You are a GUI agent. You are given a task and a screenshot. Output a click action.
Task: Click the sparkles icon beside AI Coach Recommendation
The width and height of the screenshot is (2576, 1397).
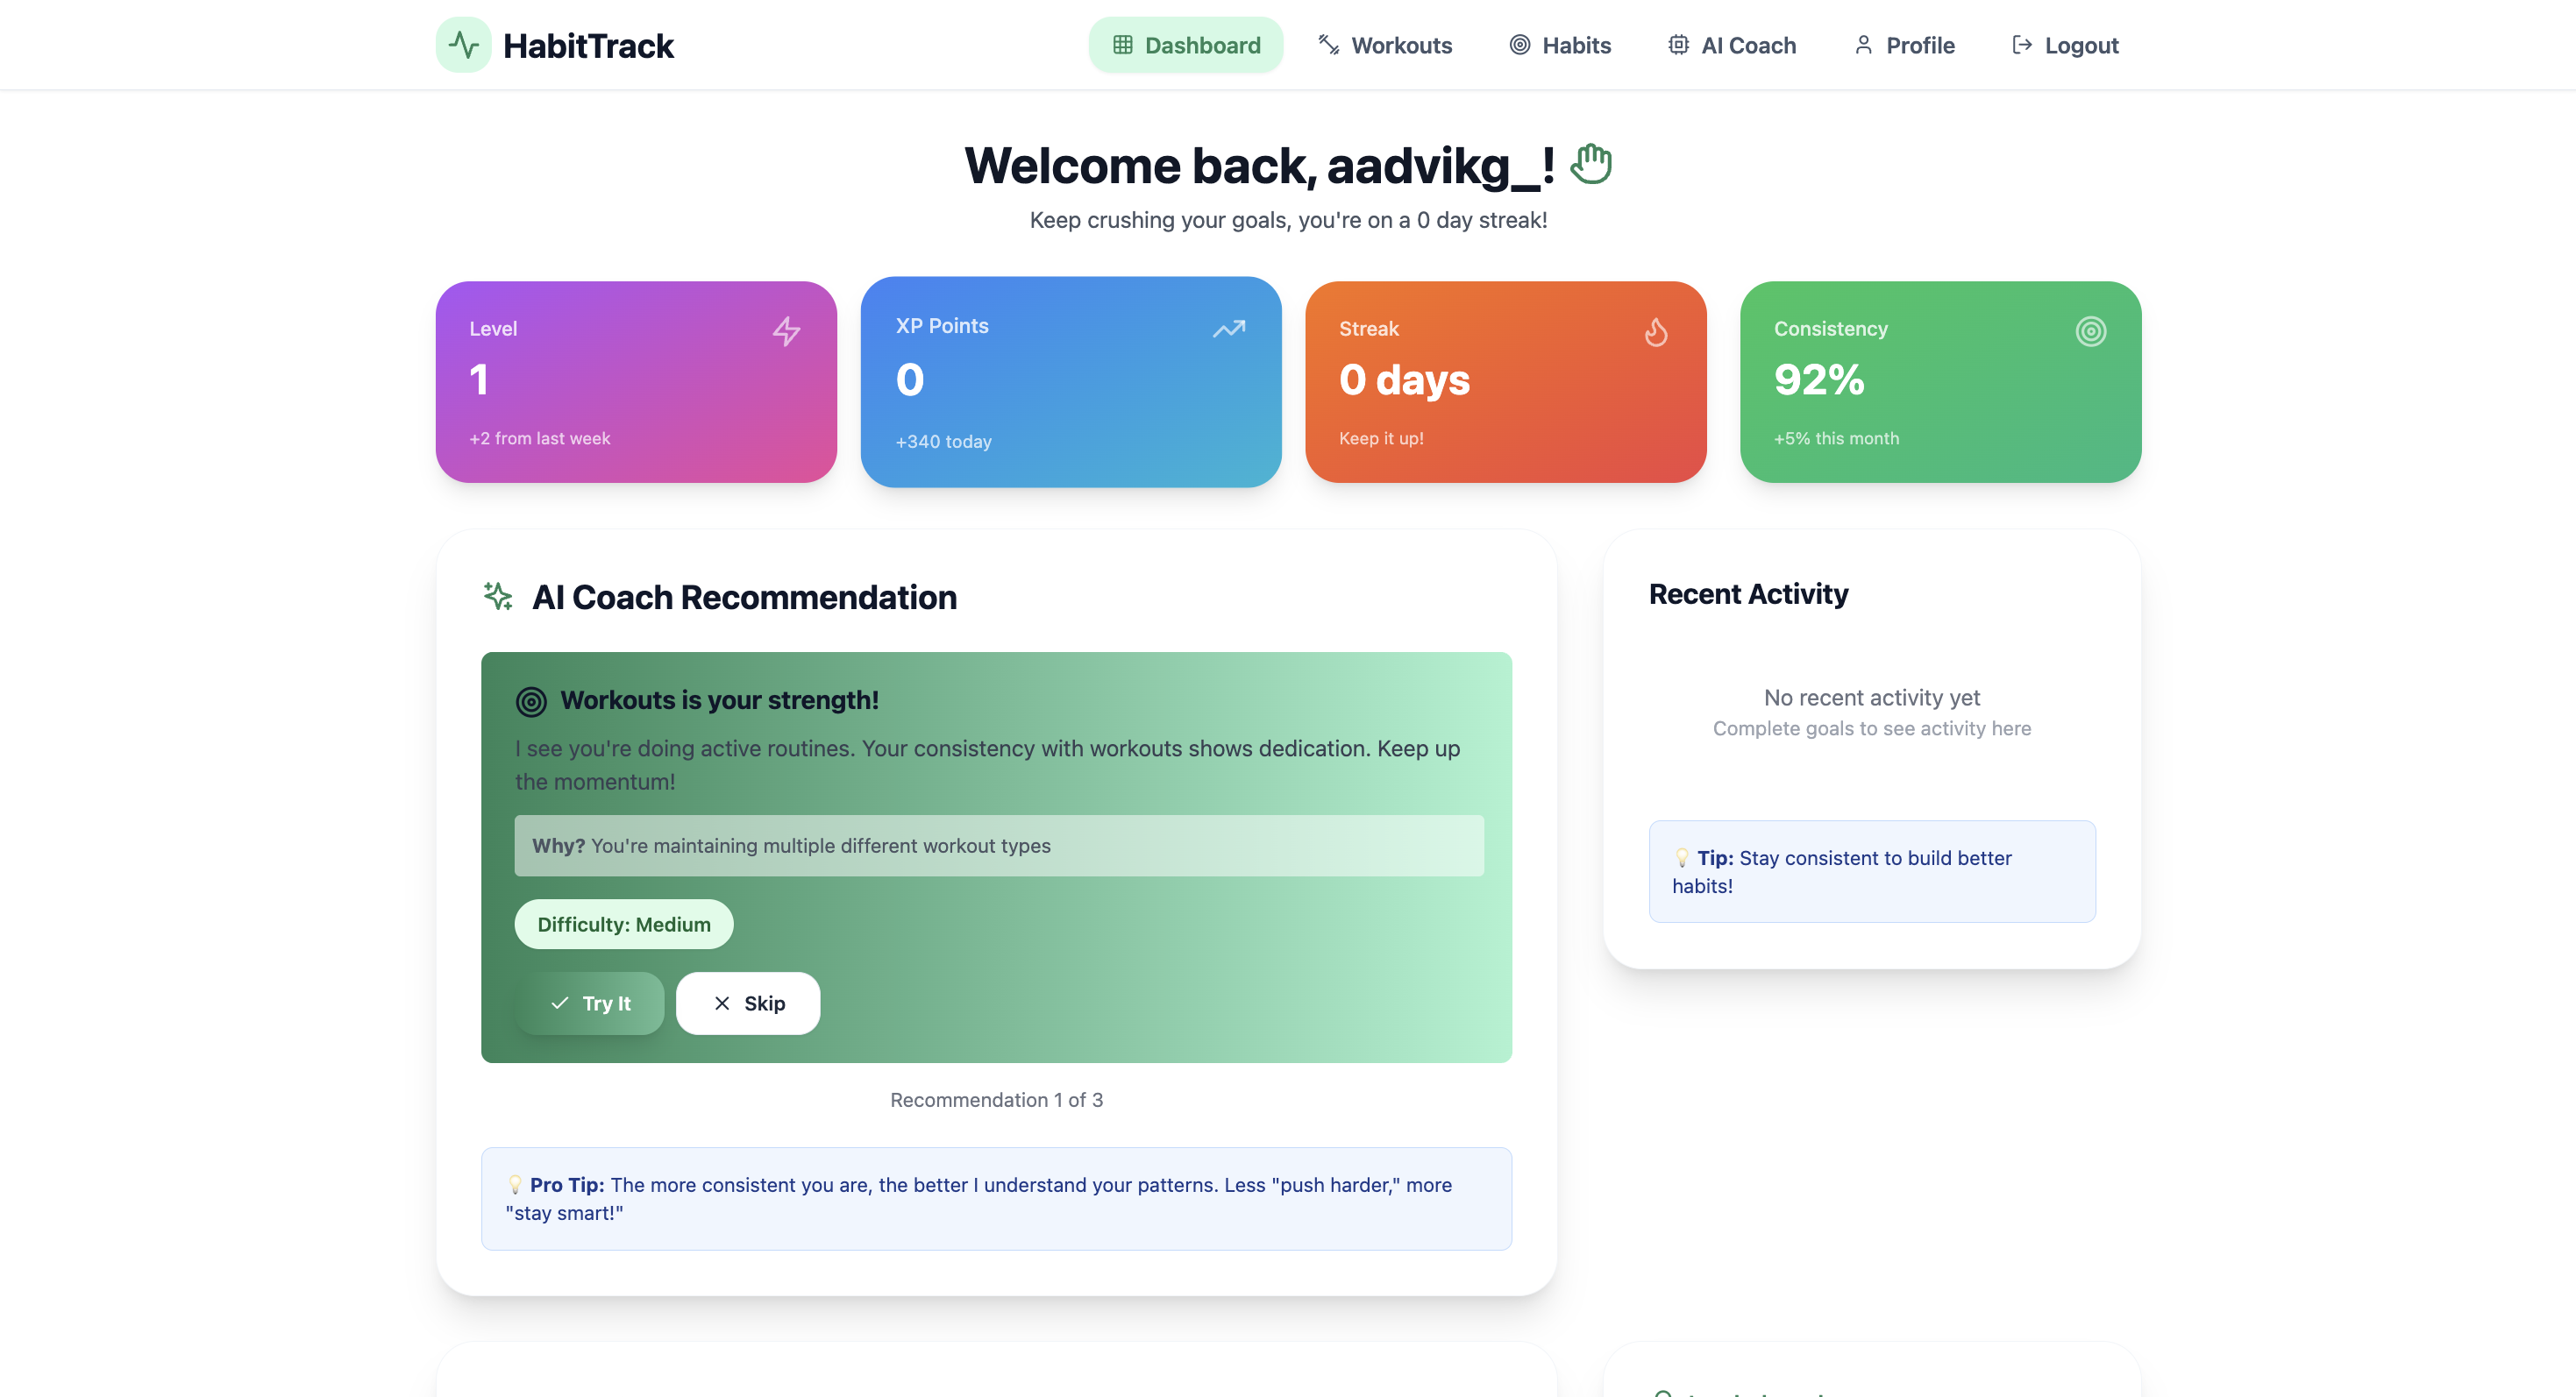498,597
